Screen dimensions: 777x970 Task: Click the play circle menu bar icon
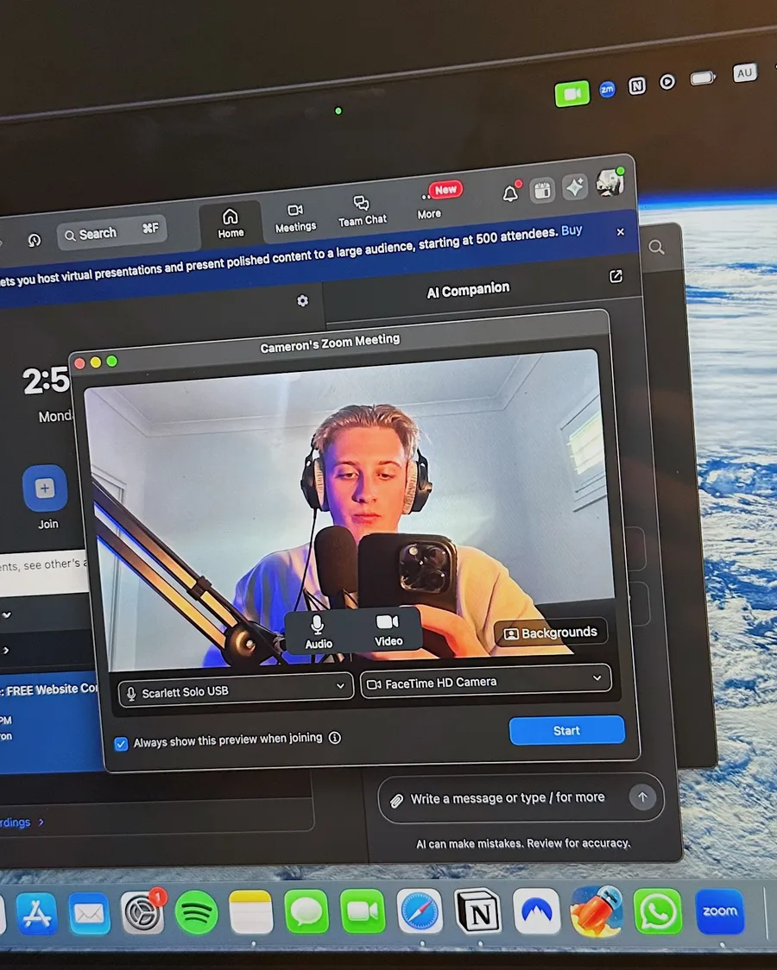tap(666, 82)
